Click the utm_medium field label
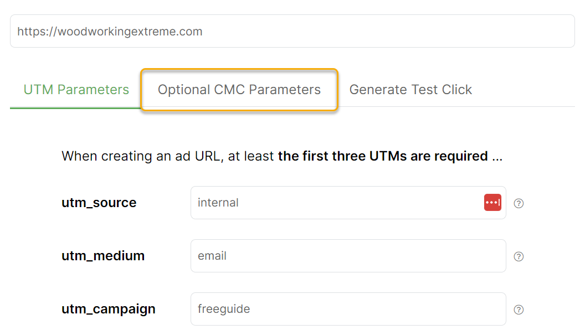 103,256
